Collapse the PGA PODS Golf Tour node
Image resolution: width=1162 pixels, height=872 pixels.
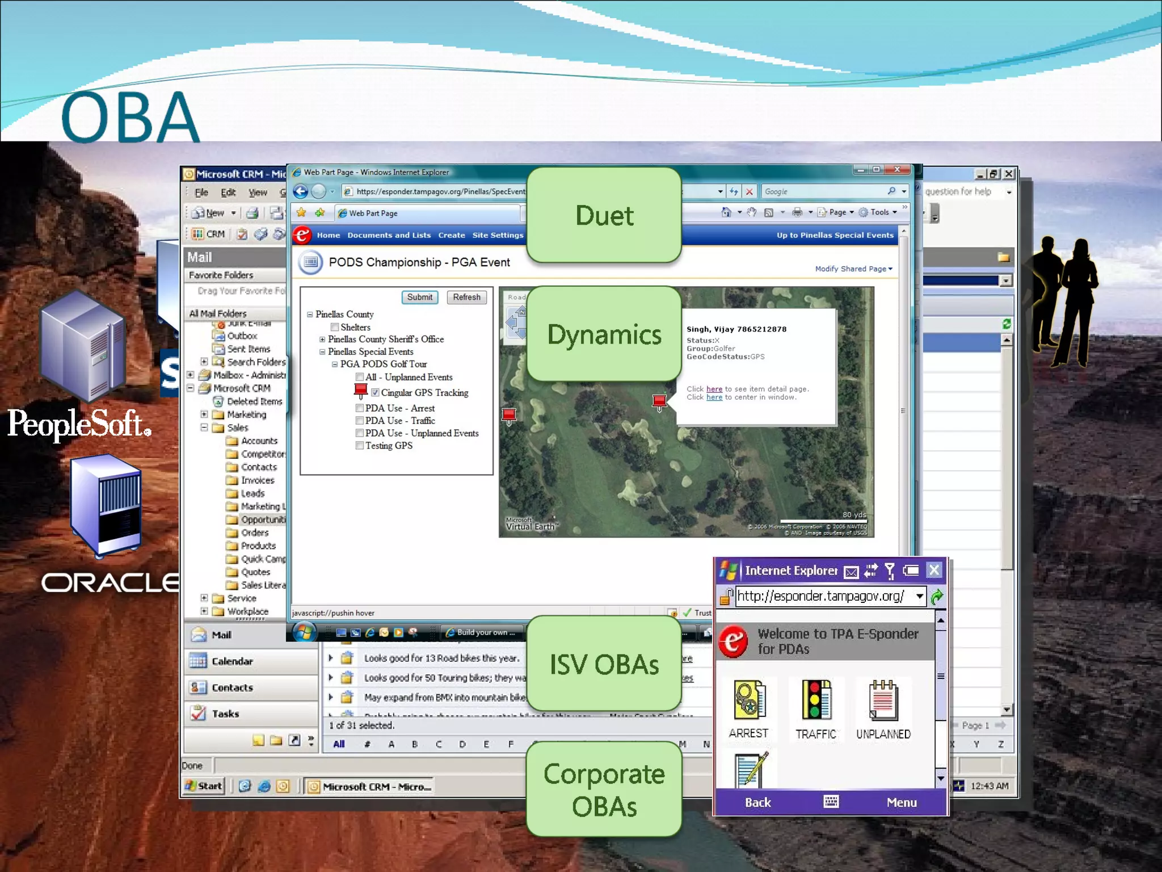click(335, 364)
